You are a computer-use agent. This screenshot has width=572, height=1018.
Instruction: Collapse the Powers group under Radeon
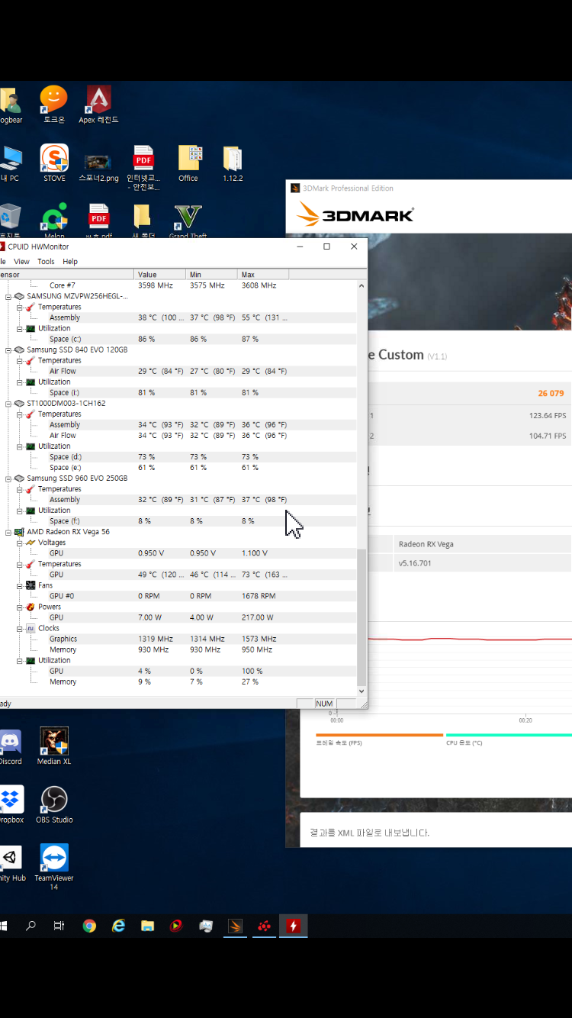tap(20, 607)
